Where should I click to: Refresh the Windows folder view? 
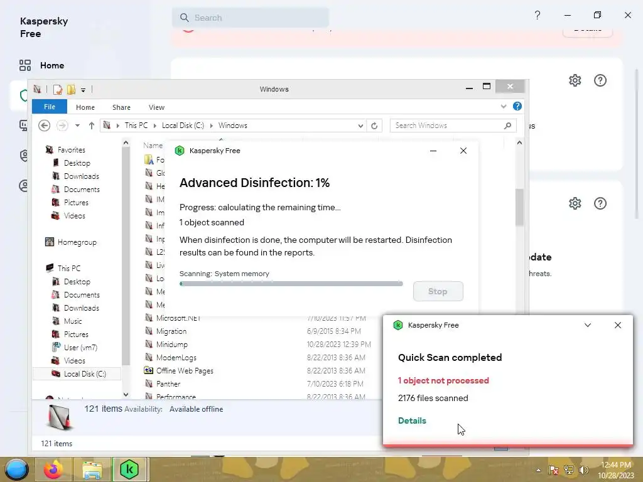click(374, 126)
